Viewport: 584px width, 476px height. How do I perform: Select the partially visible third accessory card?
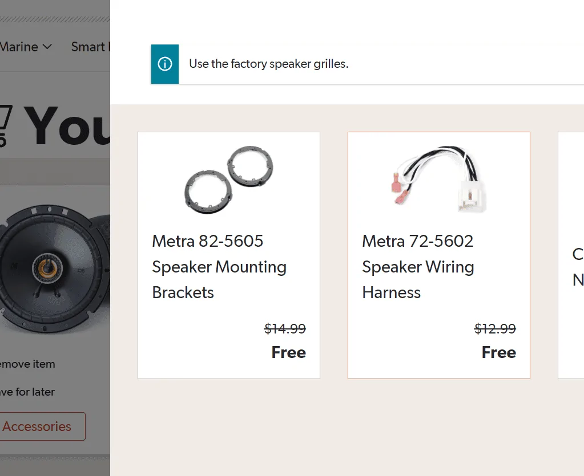pyautogui.click(x=571, y=255)
